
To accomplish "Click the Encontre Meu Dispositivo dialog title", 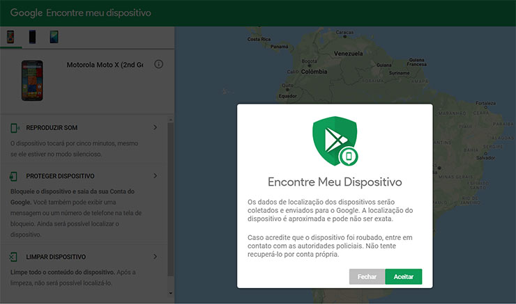I will 335,182.
